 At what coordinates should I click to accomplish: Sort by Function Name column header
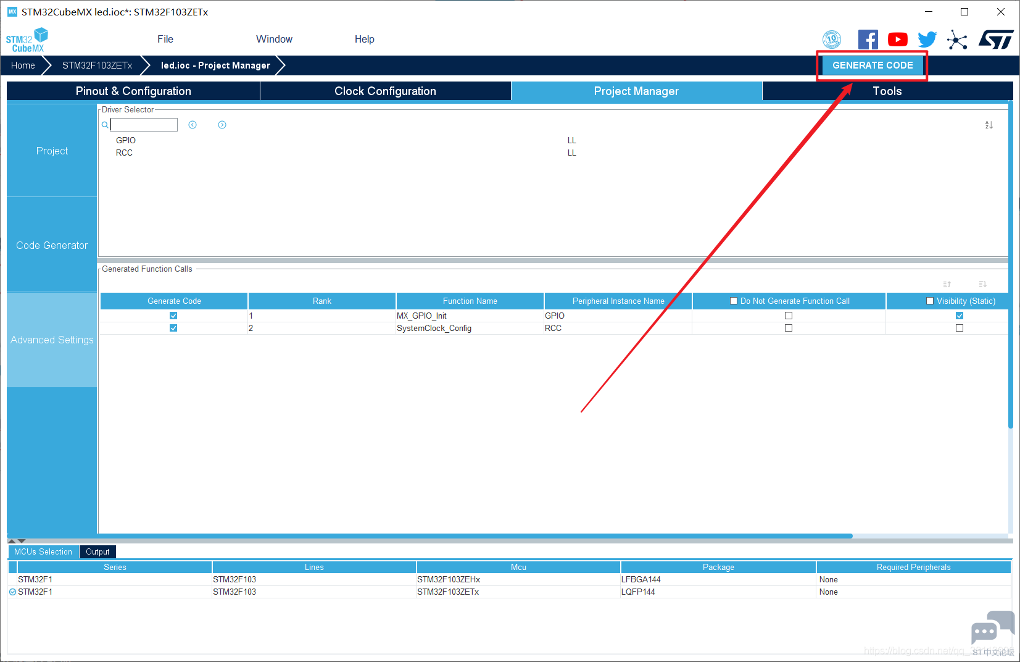coord(470,301)
